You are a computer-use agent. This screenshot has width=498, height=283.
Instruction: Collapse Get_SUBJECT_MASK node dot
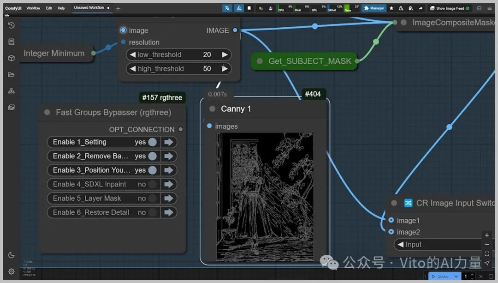[x=260, y=61]
